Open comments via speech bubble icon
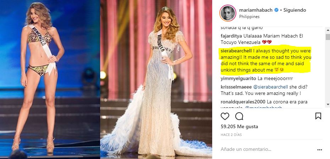The width and height of the screenshot is (330, 159). pyautogui.click(x=239, y=116)
